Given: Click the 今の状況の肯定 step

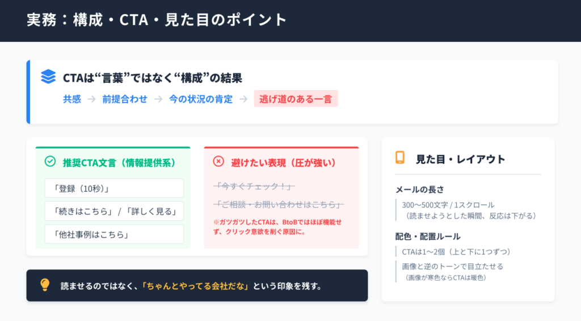Looking at the screenshot, I should click(x=201, y=99).
